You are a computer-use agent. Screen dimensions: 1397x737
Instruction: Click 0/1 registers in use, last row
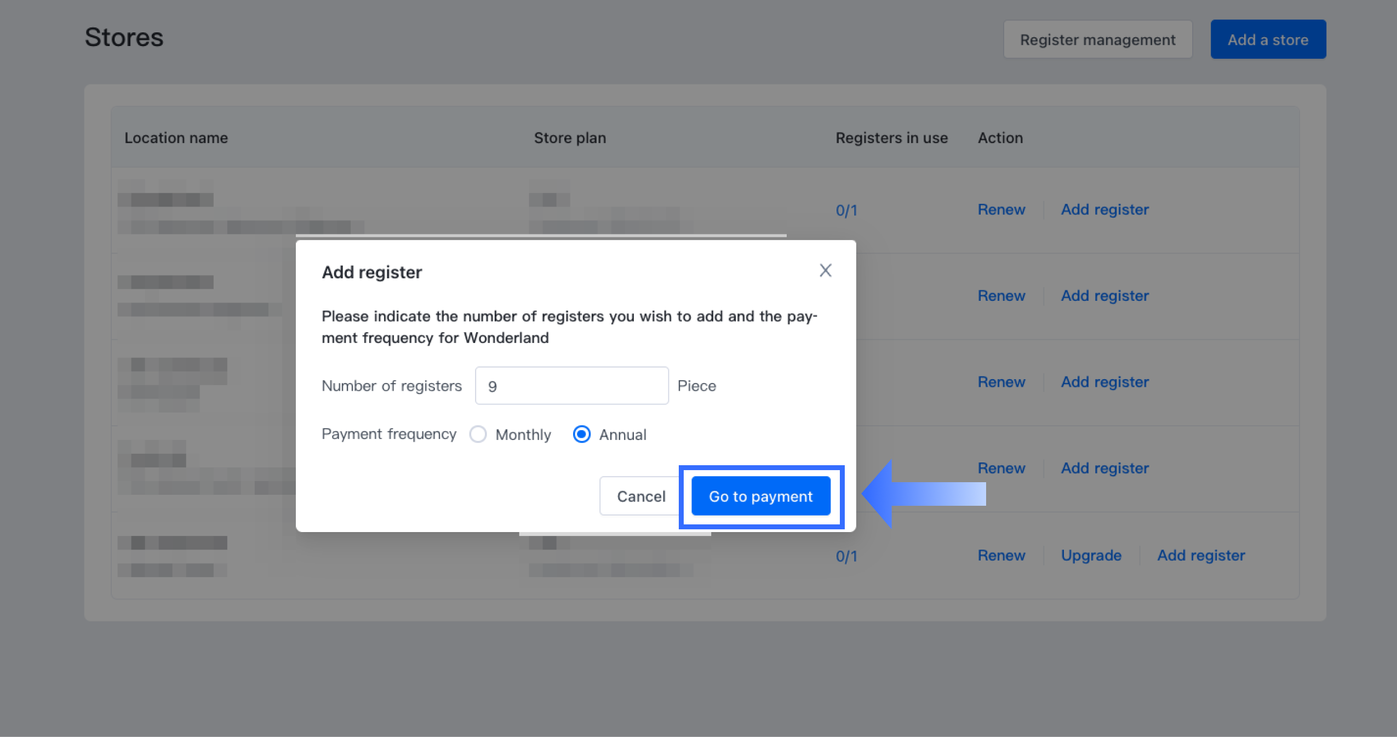tap(846, 556)
